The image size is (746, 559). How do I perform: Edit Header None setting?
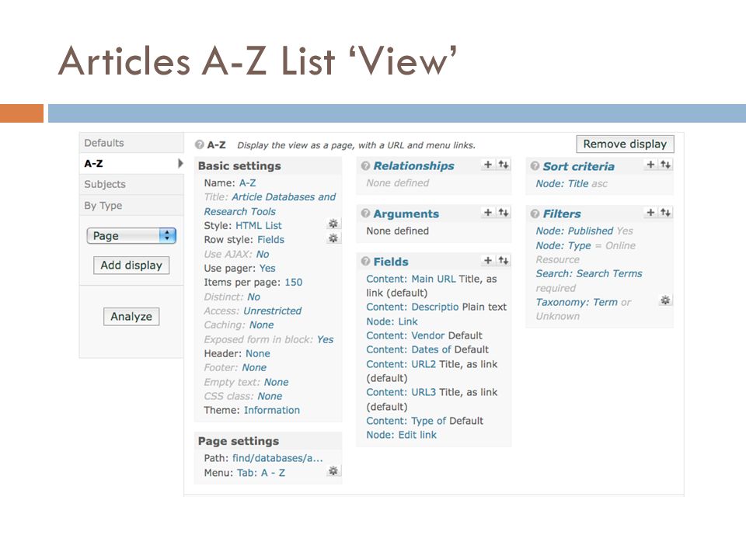[x=258, y=354]
